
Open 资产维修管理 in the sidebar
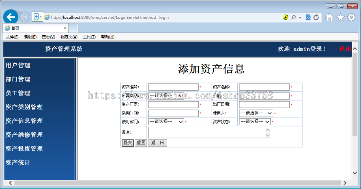(x=24, y=135)
